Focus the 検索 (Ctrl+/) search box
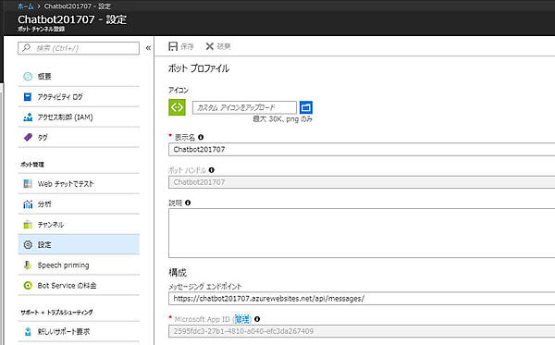Viewport: 555px width, 345px height. pos(79,48)
